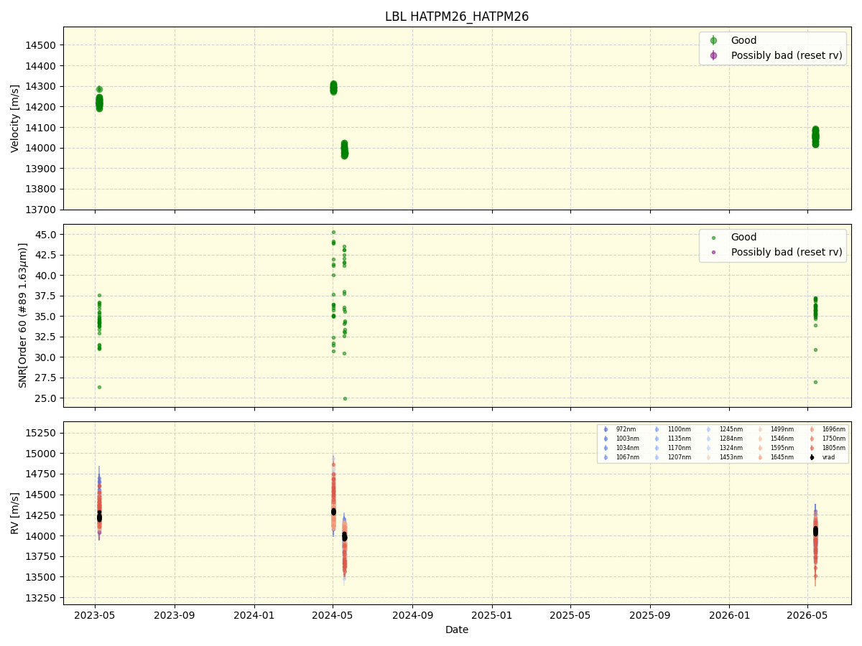The image size is (862, 646).
Task: Select the 1100nm legend entry
Action: pos(673,429)
